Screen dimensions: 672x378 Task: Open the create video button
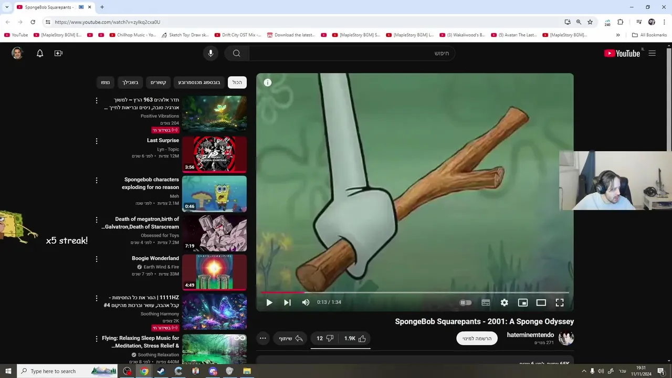(x=58, y=54)
